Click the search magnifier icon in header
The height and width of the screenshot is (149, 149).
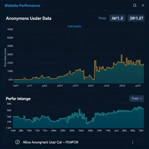click(x=134, y=6)
